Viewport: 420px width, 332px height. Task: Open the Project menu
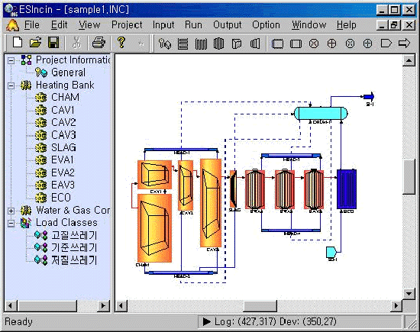(127, 25)
